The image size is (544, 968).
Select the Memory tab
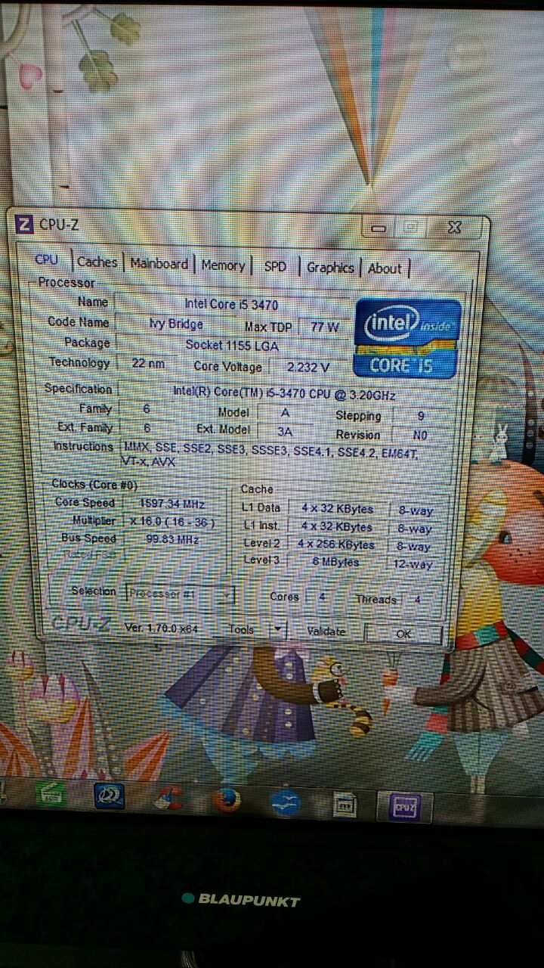[x=223, y=265]
